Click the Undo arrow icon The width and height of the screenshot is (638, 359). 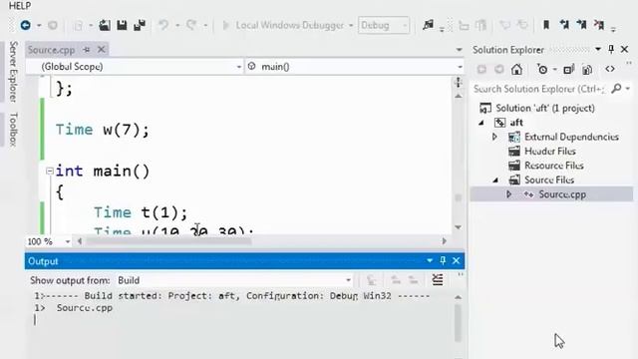(163, 25)
